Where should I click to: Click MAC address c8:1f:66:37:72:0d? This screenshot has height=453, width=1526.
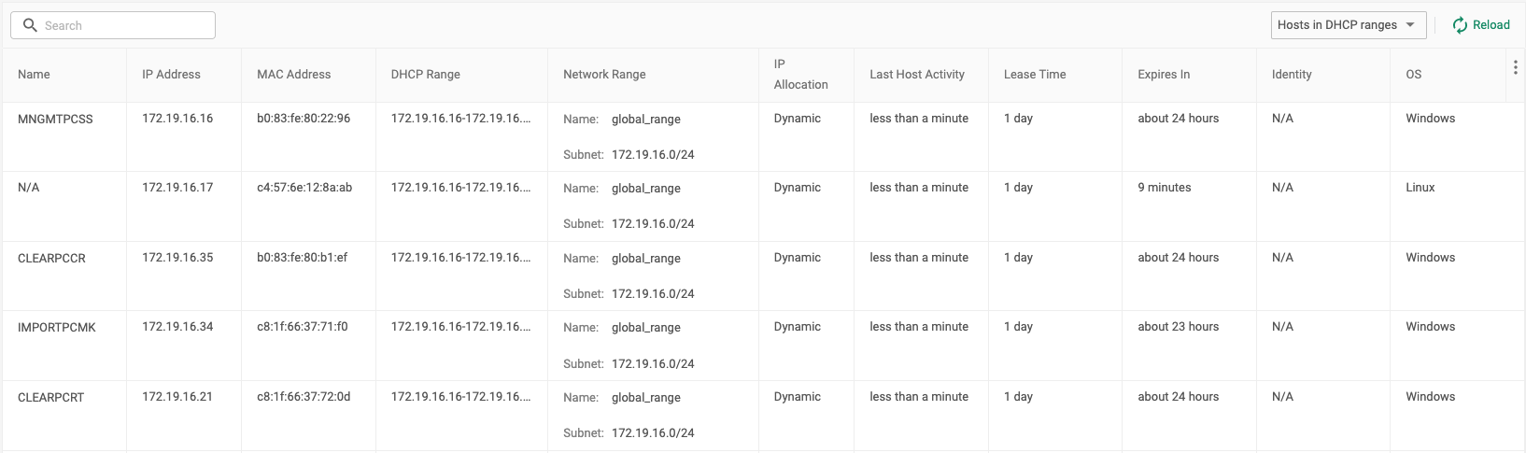[304, 397]
